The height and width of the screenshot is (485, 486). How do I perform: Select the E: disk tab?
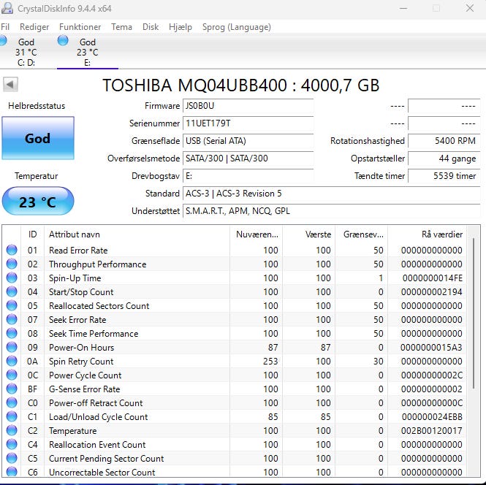pos(88,52)
